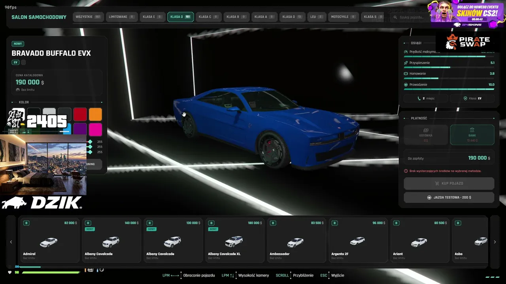Select the Admiral car thumbnail
The height and width of the screenshot is (284, 506).
(x=49, y=242)
